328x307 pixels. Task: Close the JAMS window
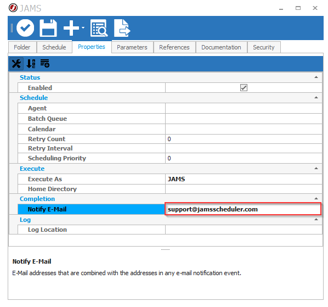click(x=315, y=8)
